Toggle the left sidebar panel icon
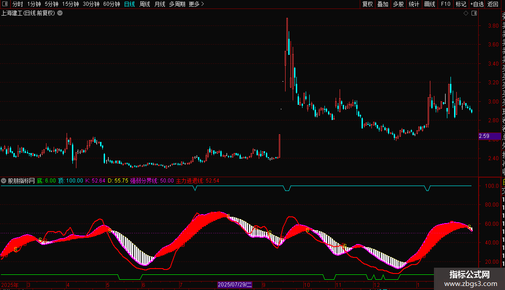This screenshot has height=290, width=505. point(5,4)
